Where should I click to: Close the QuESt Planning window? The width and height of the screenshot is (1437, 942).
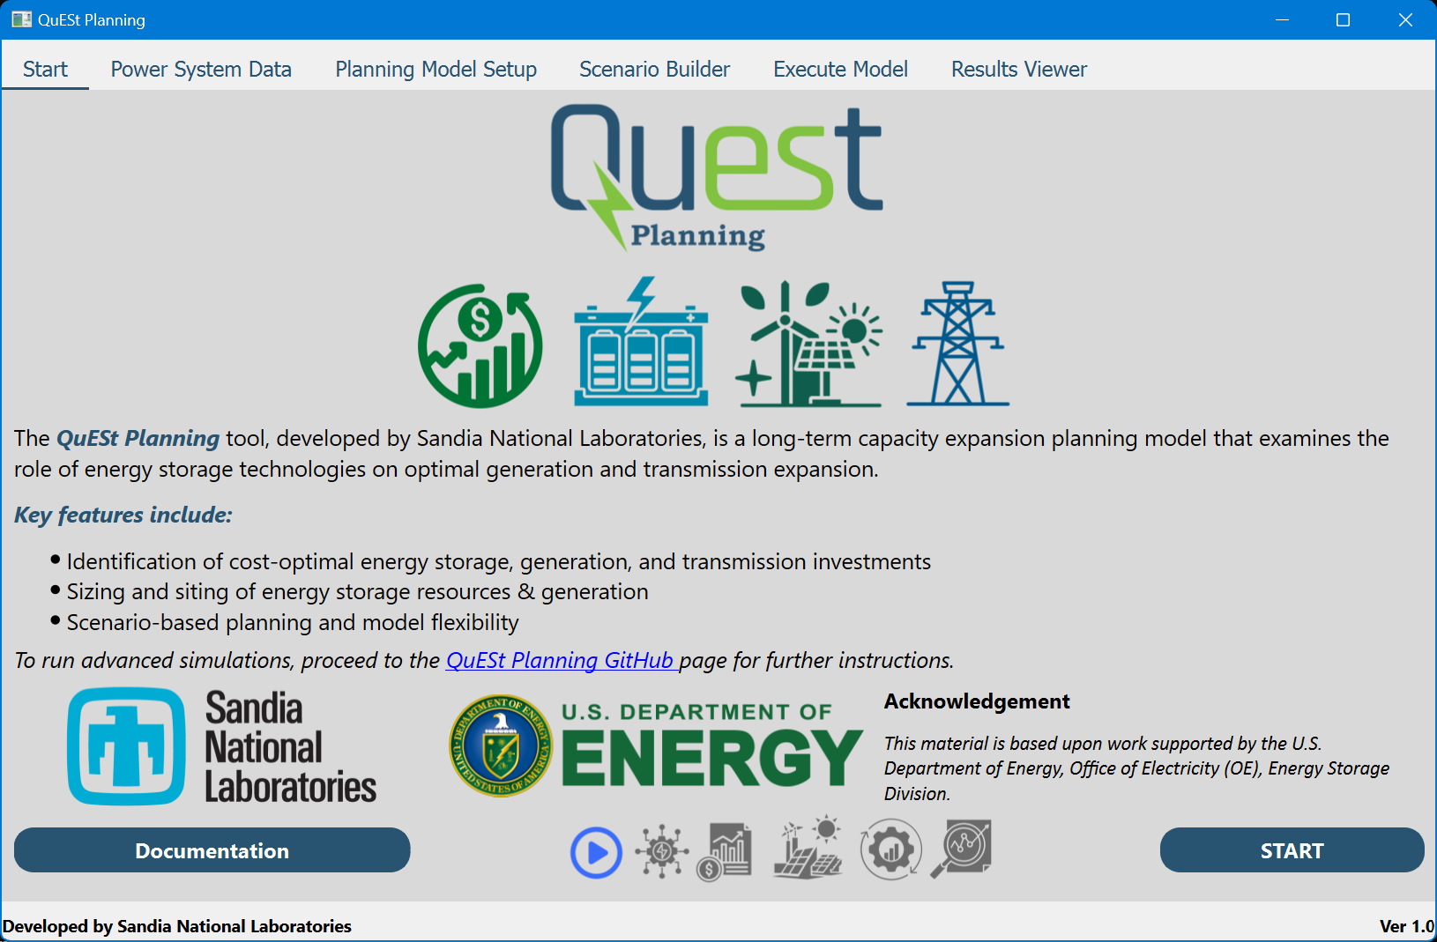(x=1405, y=19)
